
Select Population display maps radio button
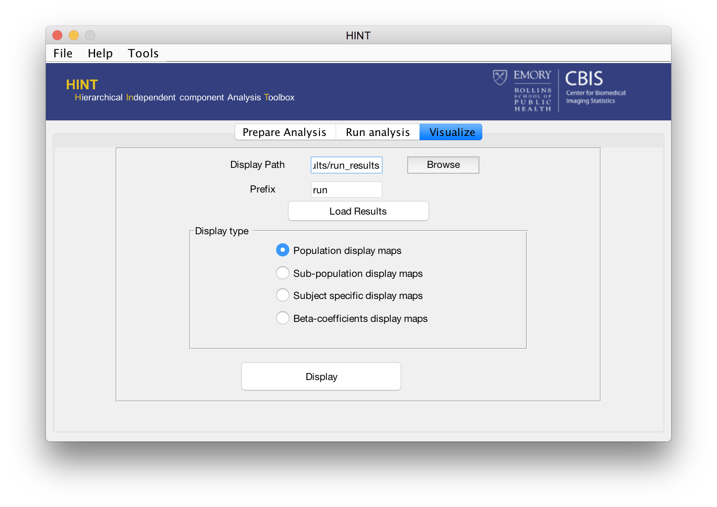(x=283, y=250)
